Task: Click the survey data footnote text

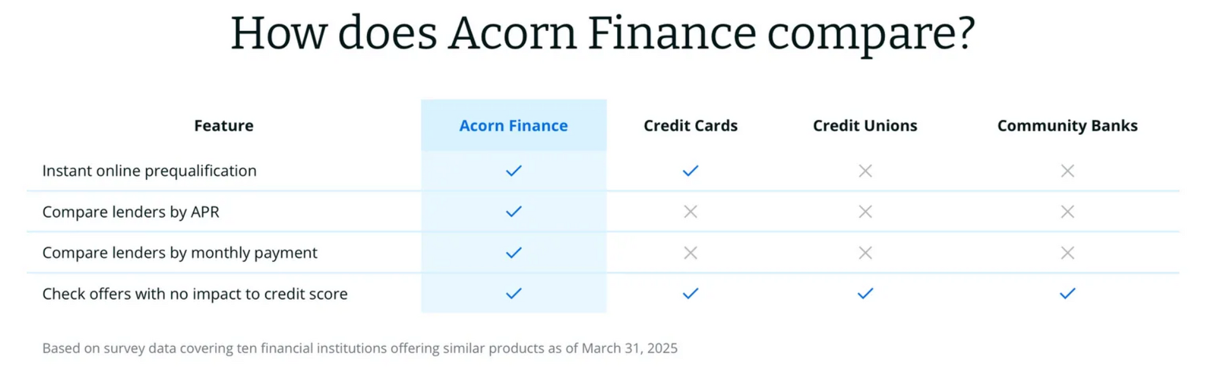Action: pyautogui.click(x=360, y=348)
